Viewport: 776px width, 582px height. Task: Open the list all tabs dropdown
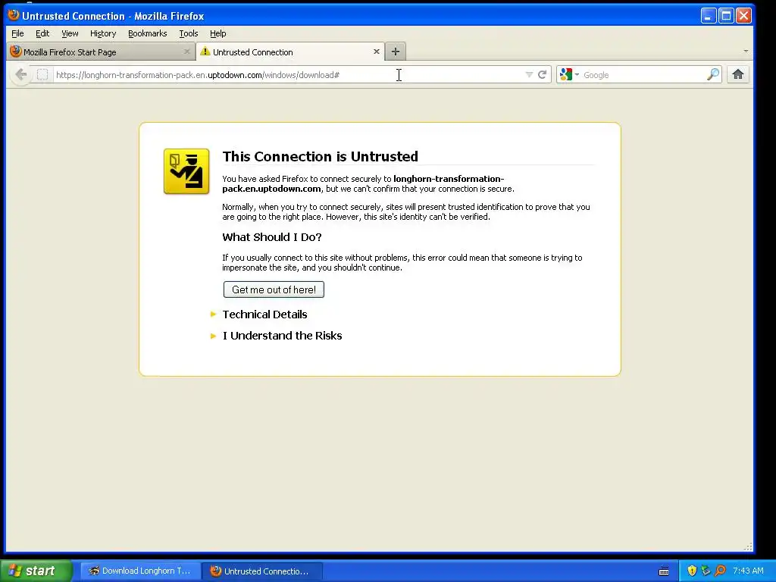click(746, 52)
